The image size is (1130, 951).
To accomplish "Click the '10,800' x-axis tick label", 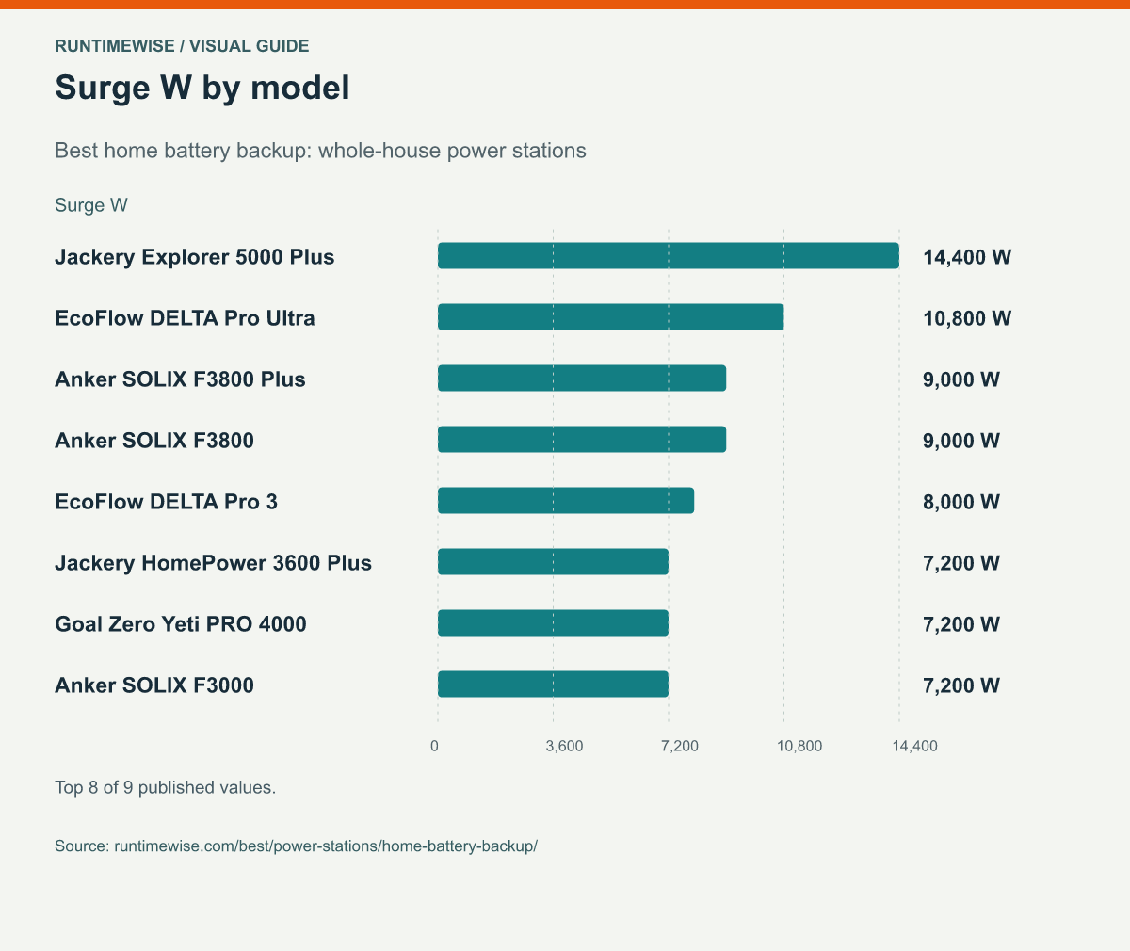I will point(799,746).
